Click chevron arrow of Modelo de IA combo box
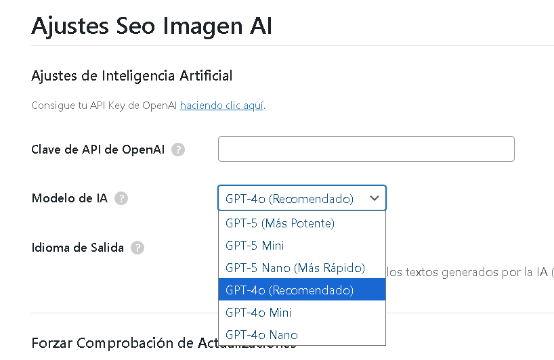Viewport: 554px width, 360px height. 375,199
